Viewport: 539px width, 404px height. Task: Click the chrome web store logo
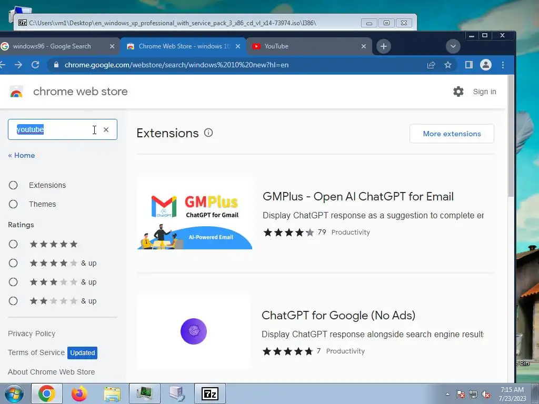click(x=16, y=92)
